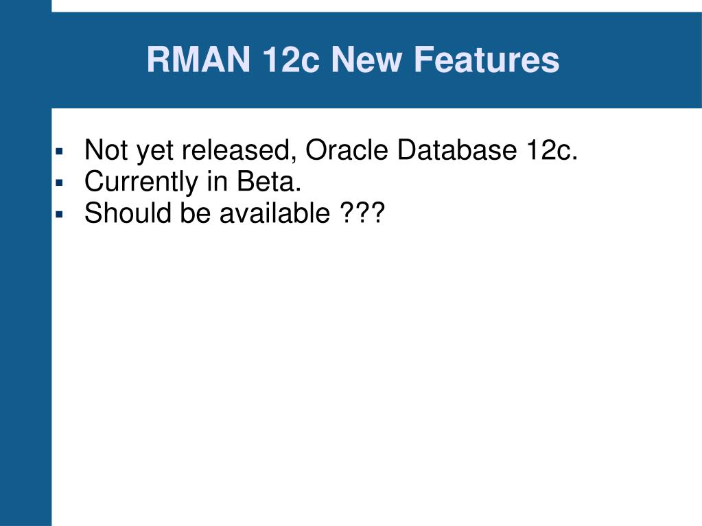Click the word "Oracle" in the first bullet

347,150
